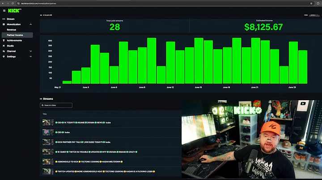Image resolution: width=322 pixels, height=180 pixels.
Task: Open thumbnail of CEO 1K TODAY stream
Action: (x=48, y=123)
